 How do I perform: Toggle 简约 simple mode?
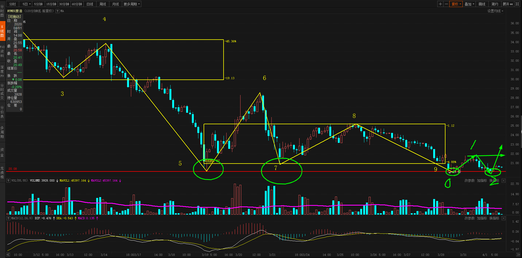495,4
